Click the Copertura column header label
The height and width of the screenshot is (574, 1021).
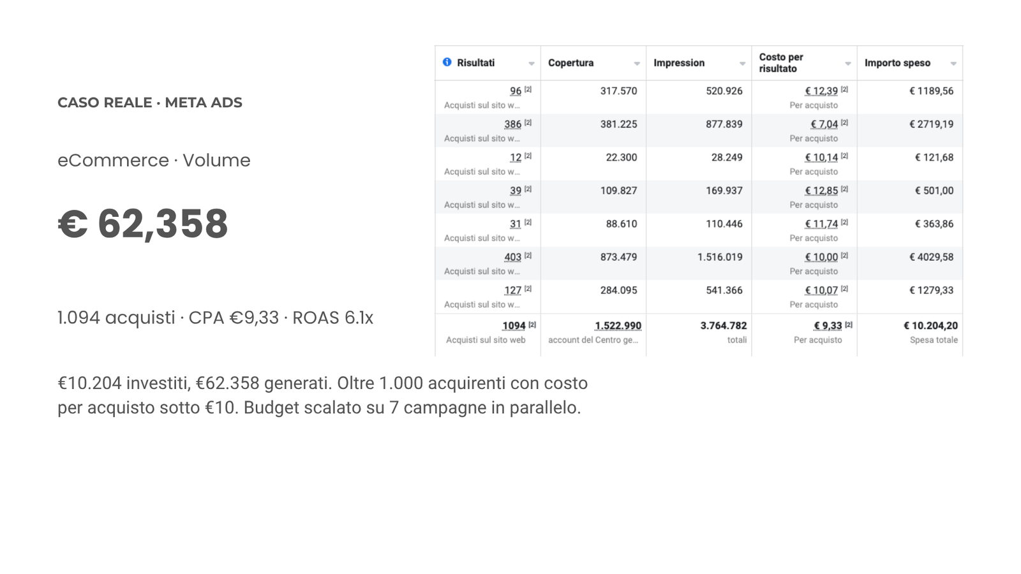tap(570, 63)
